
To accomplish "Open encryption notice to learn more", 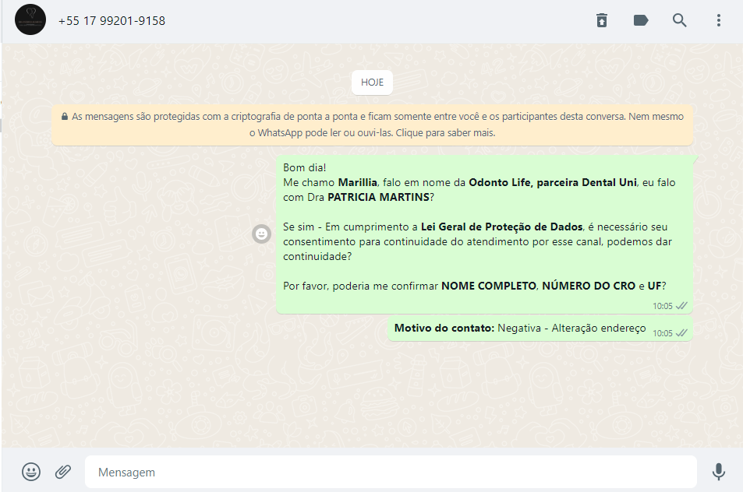I will tap(372, 125).
